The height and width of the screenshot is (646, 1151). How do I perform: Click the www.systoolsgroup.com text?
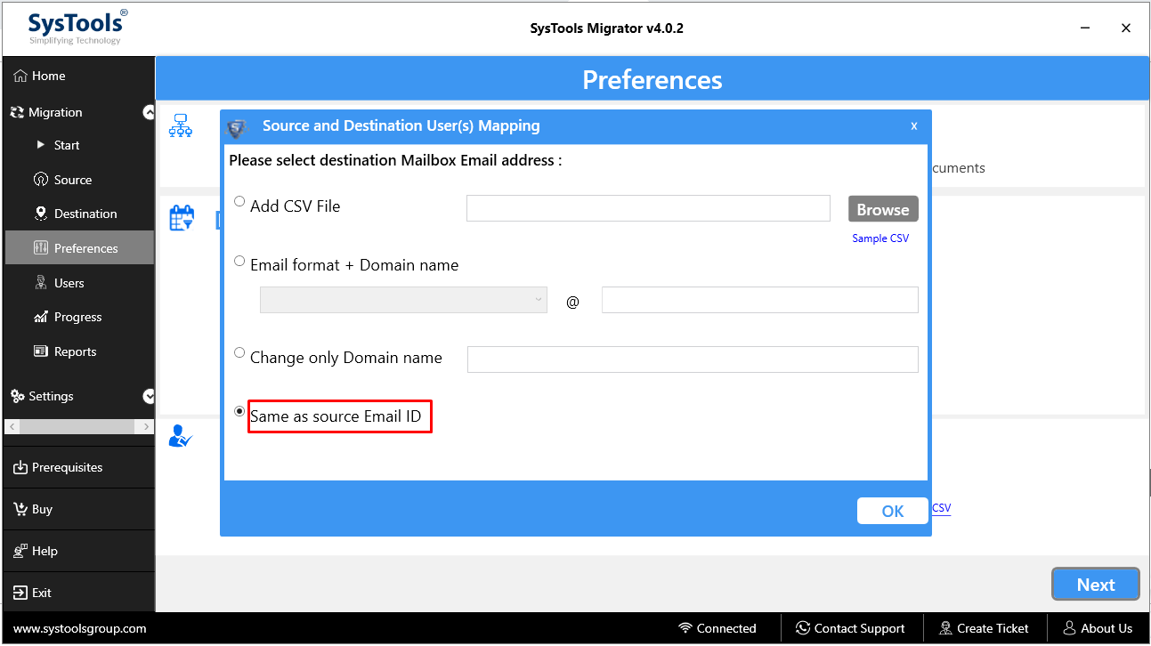click(x=80, y=628)
